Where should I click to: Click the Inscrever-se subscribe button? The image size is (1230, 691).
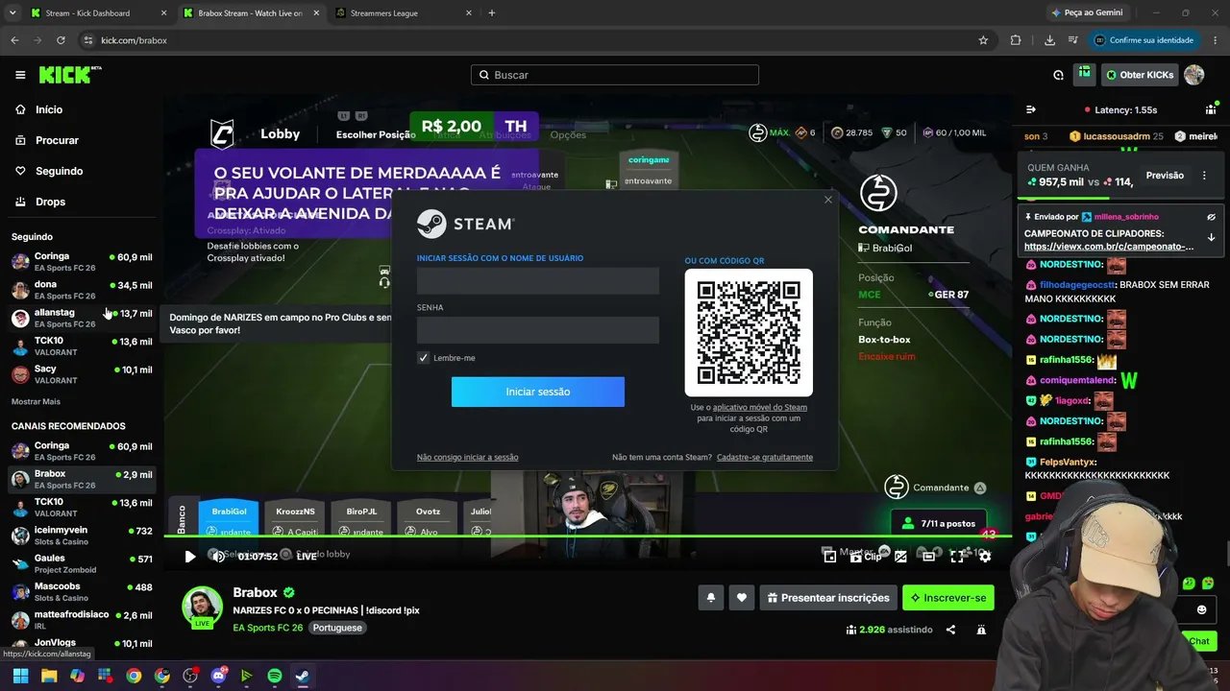pos(947,598)
